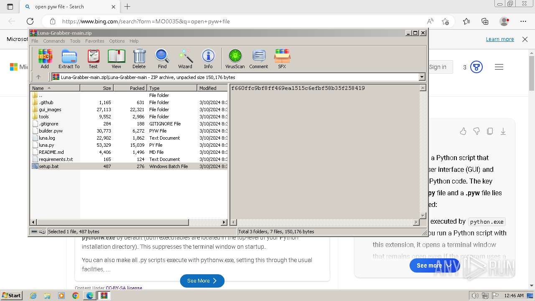Open the Bing hamburger menu
Viewport: 535px width, 301px height.
click(x=499, y=67)
